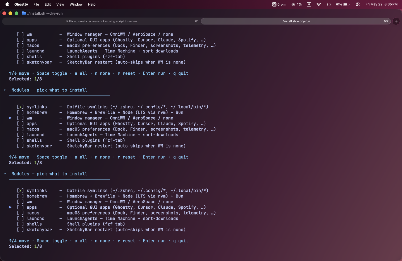Open the File menu
This screenshot has height=261, width=402.
(36, 4)
